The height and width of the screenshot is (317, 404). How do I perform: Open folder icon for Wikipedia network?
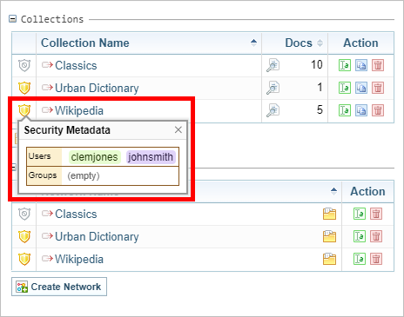pyautogui.click(x=329, y=259)
